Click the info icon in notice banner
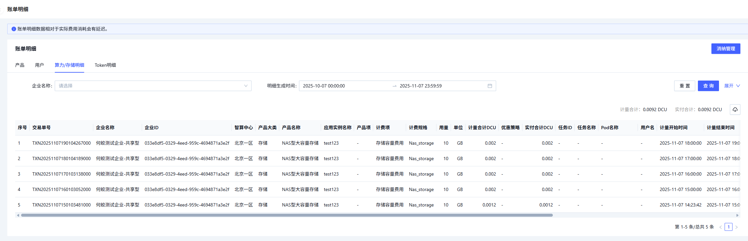This screenshot has height=241, width=748. click(x=14, y=29)
